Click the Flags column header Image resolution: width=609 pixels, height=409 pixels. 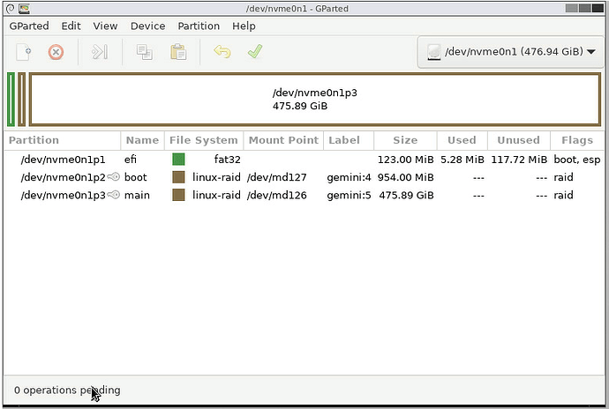577,140
